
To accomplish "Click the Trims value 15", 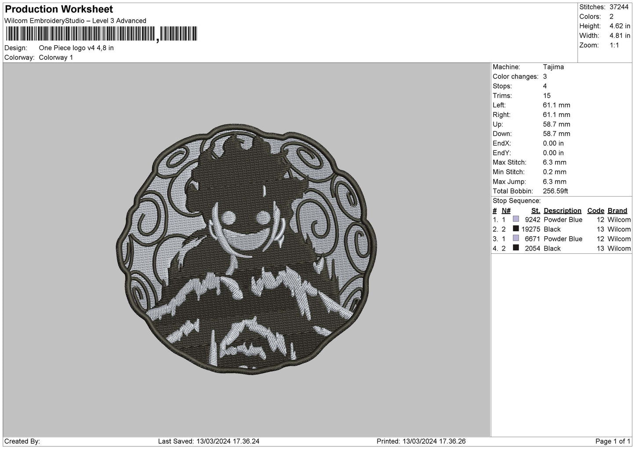I will [547, 95].
